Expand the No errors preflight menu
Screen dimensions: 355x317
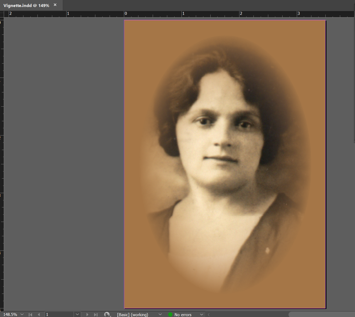tap(201, 315)
